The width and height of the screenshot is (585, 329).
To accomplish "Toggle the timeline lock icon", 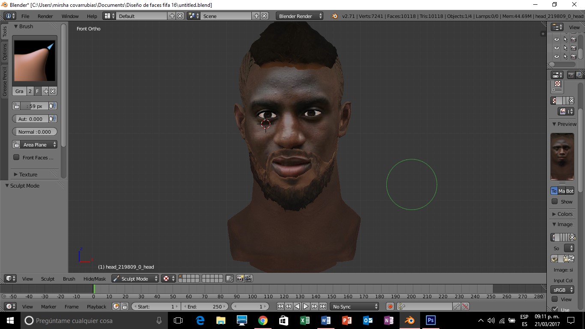I will 125,306.
